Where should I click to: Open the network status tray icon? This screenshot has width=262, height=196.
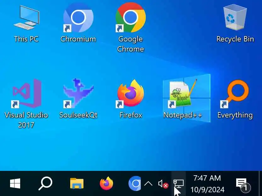[x=178, y=183]
